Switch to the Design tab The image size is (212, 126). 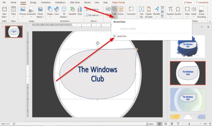pyautogui.click(x=33, y=2)
